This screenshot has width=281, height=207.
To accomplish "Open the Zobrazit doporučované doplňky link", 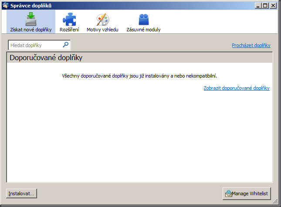I will click(x=237, y=88).
